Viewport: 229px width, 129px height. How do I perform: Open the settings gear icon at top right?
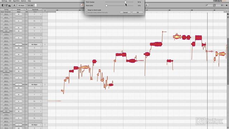[227, 5]
